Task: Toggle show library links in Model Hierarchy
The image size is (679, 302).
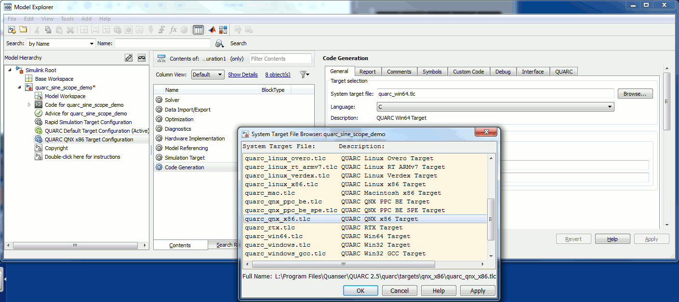Action: click(129, 58)
